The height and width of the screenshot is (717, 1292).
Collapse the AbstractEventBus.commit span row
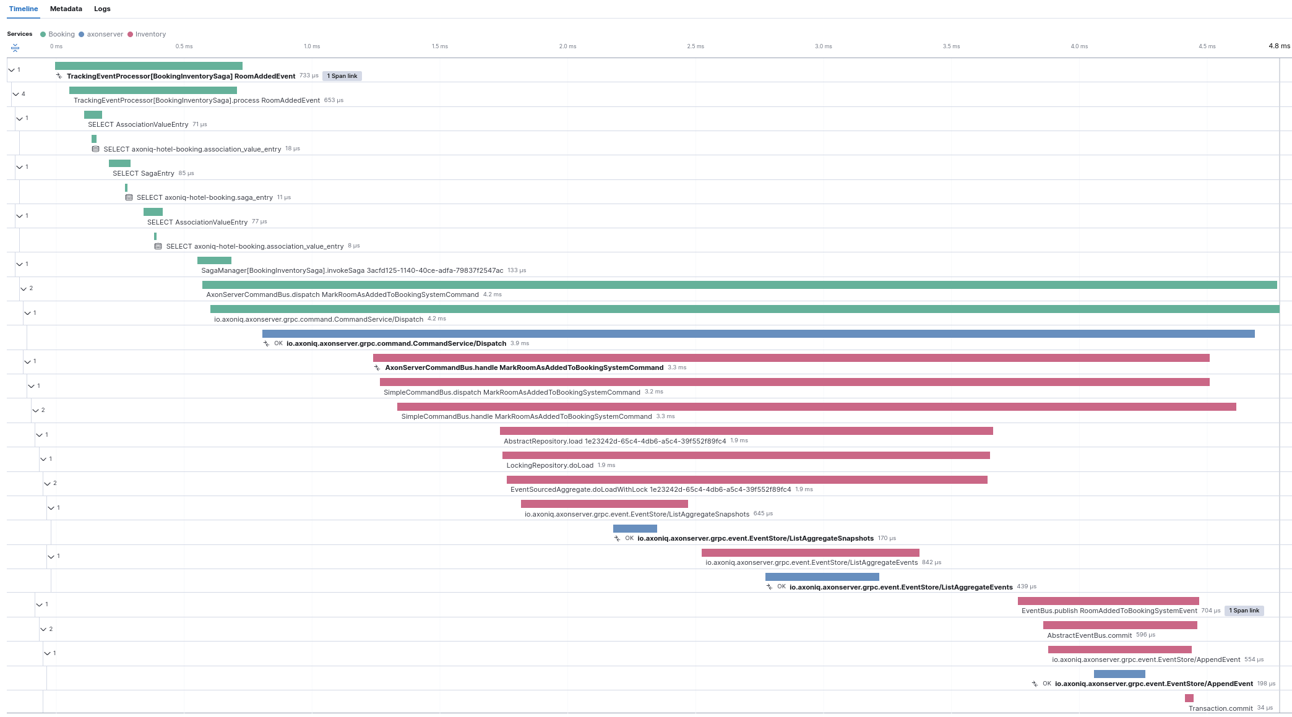(x=43, y=629)
